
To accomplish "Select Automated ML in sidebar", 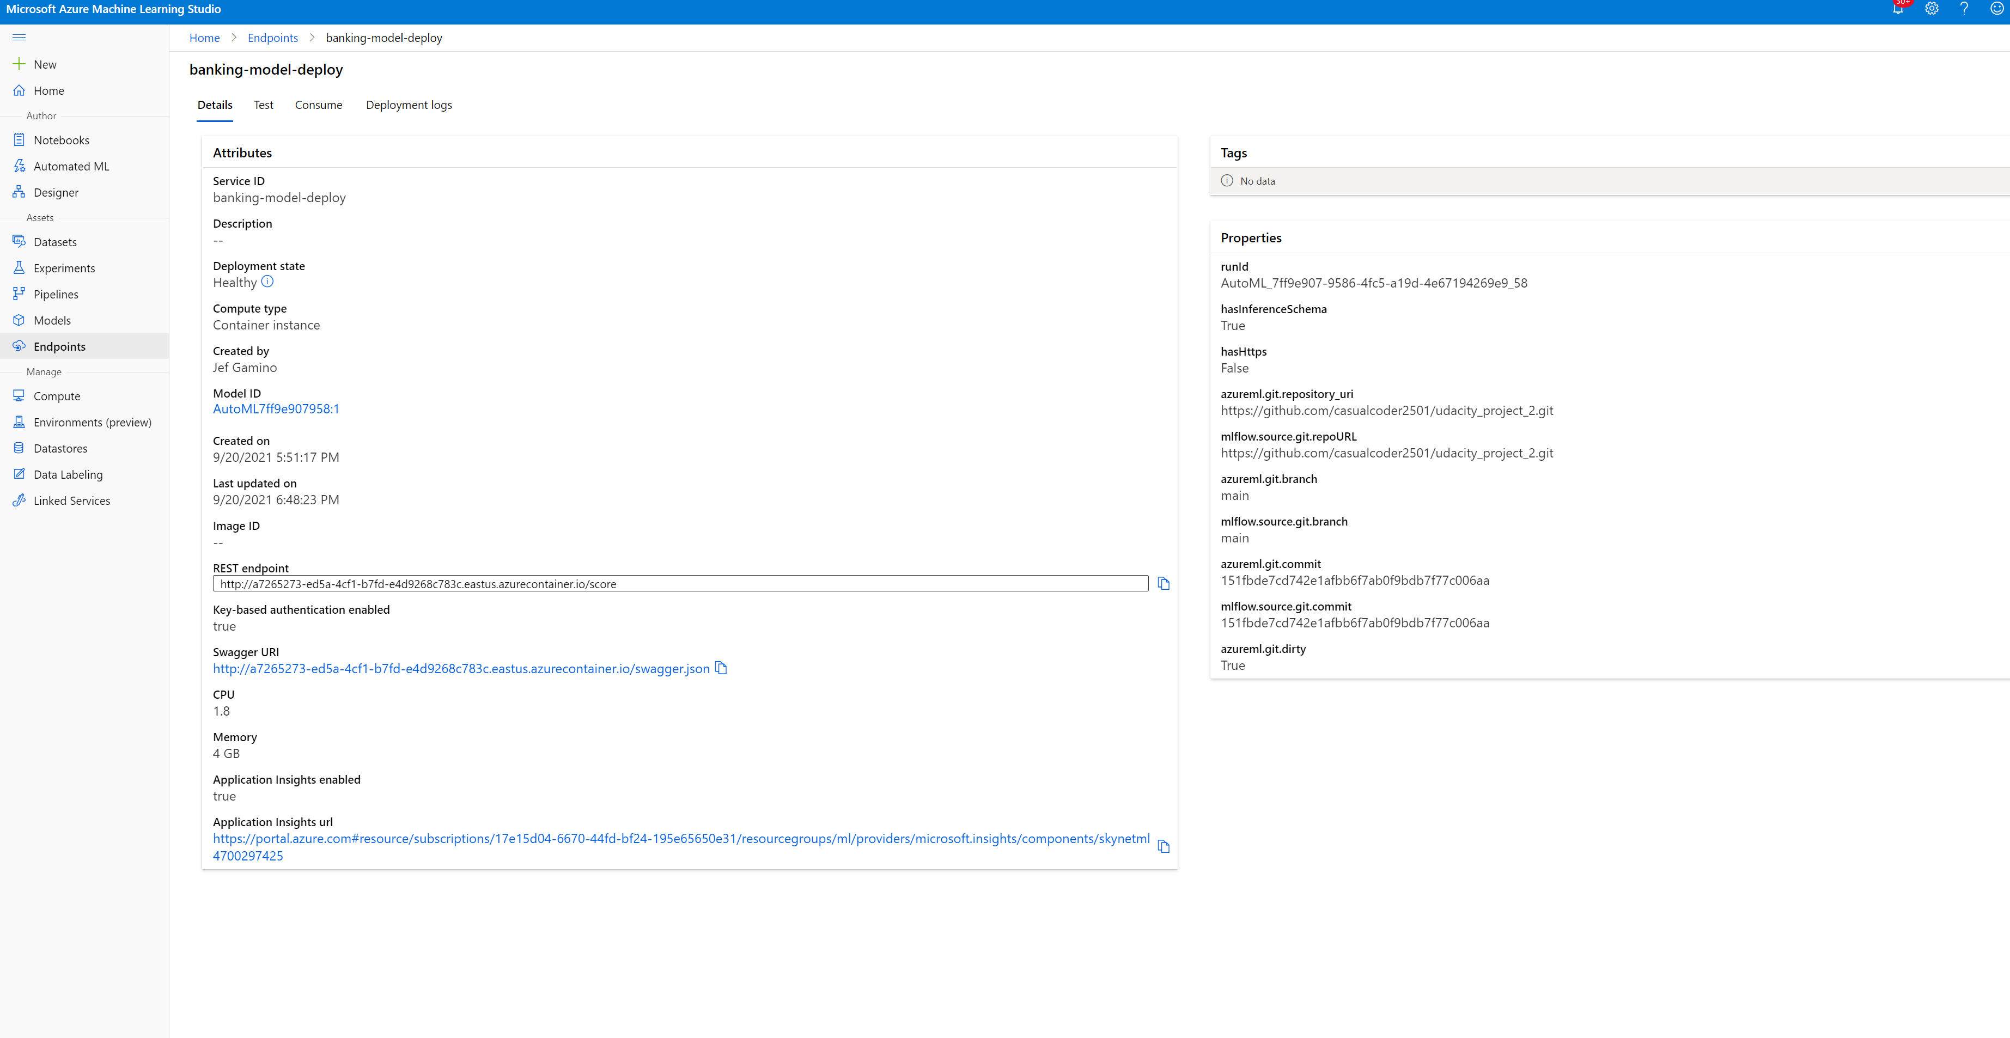I will [x=71, y=166].
